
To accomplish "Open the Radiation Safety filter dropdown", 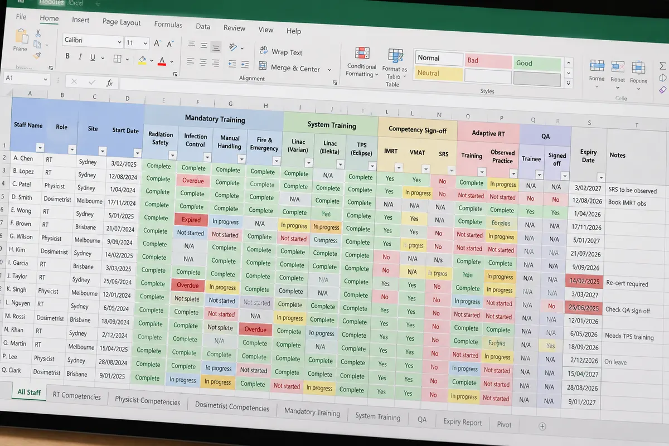I will tap(172, 157).
